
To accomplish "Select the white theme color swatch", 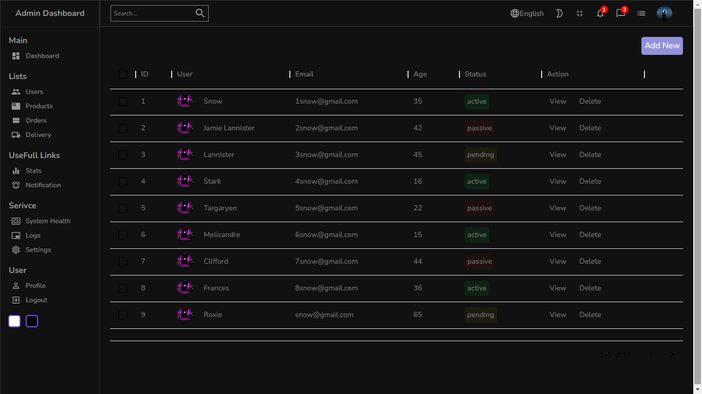I will [x=14, y=321].
